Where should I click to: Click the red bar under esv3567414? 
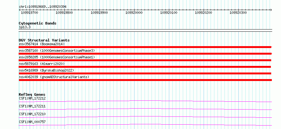click(145, 47)
